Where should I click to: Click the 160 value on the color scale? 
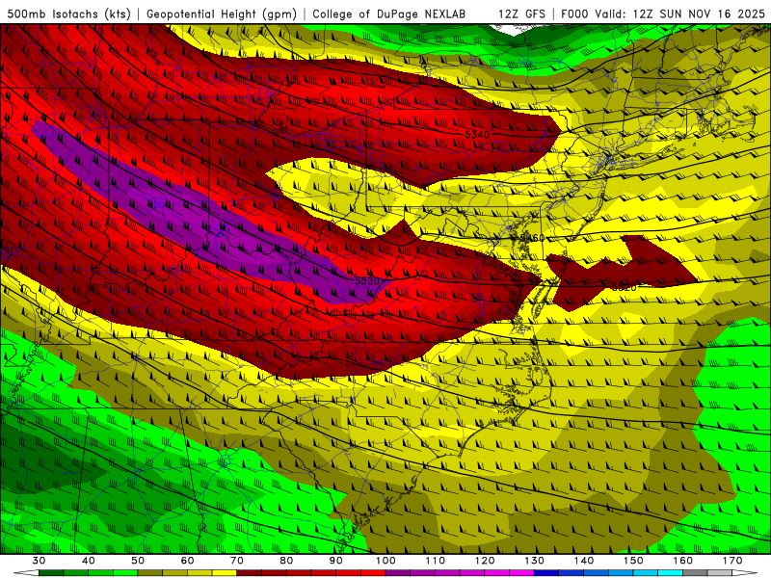tap(683, 561)
